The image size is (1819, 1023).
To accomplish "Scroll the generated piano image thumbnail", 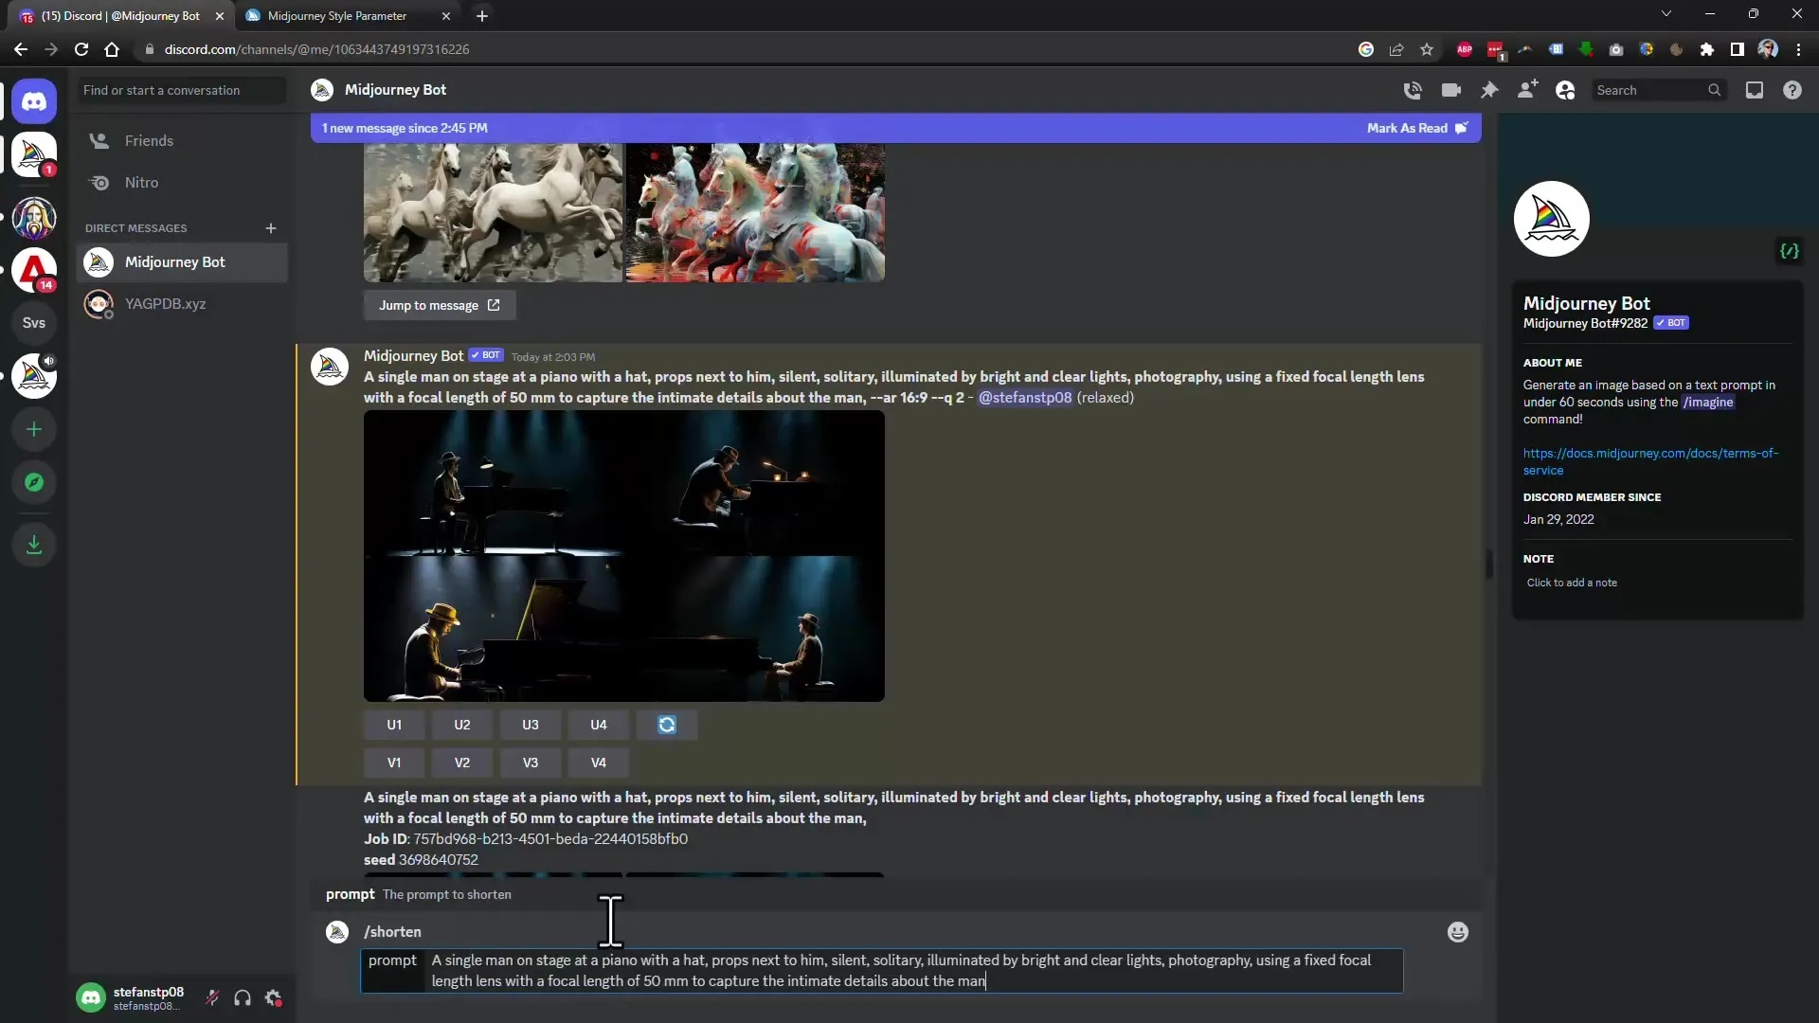I will click(x=624, y=554).
